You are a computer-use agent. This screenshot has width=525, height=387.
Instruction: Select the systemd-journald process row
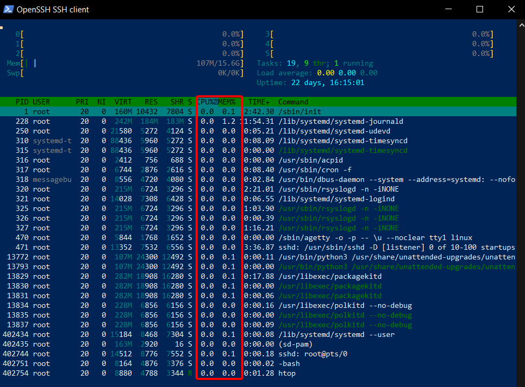[258, 121]
